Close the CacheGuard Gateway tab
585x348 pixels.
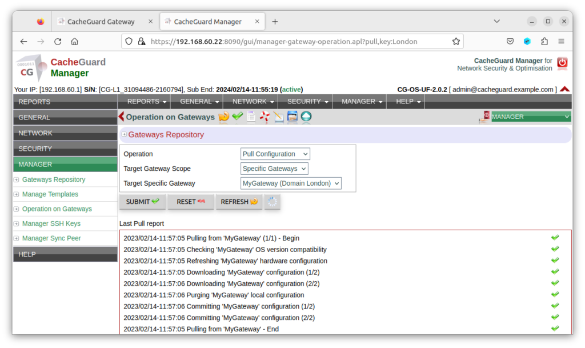(x=150, y=22)
